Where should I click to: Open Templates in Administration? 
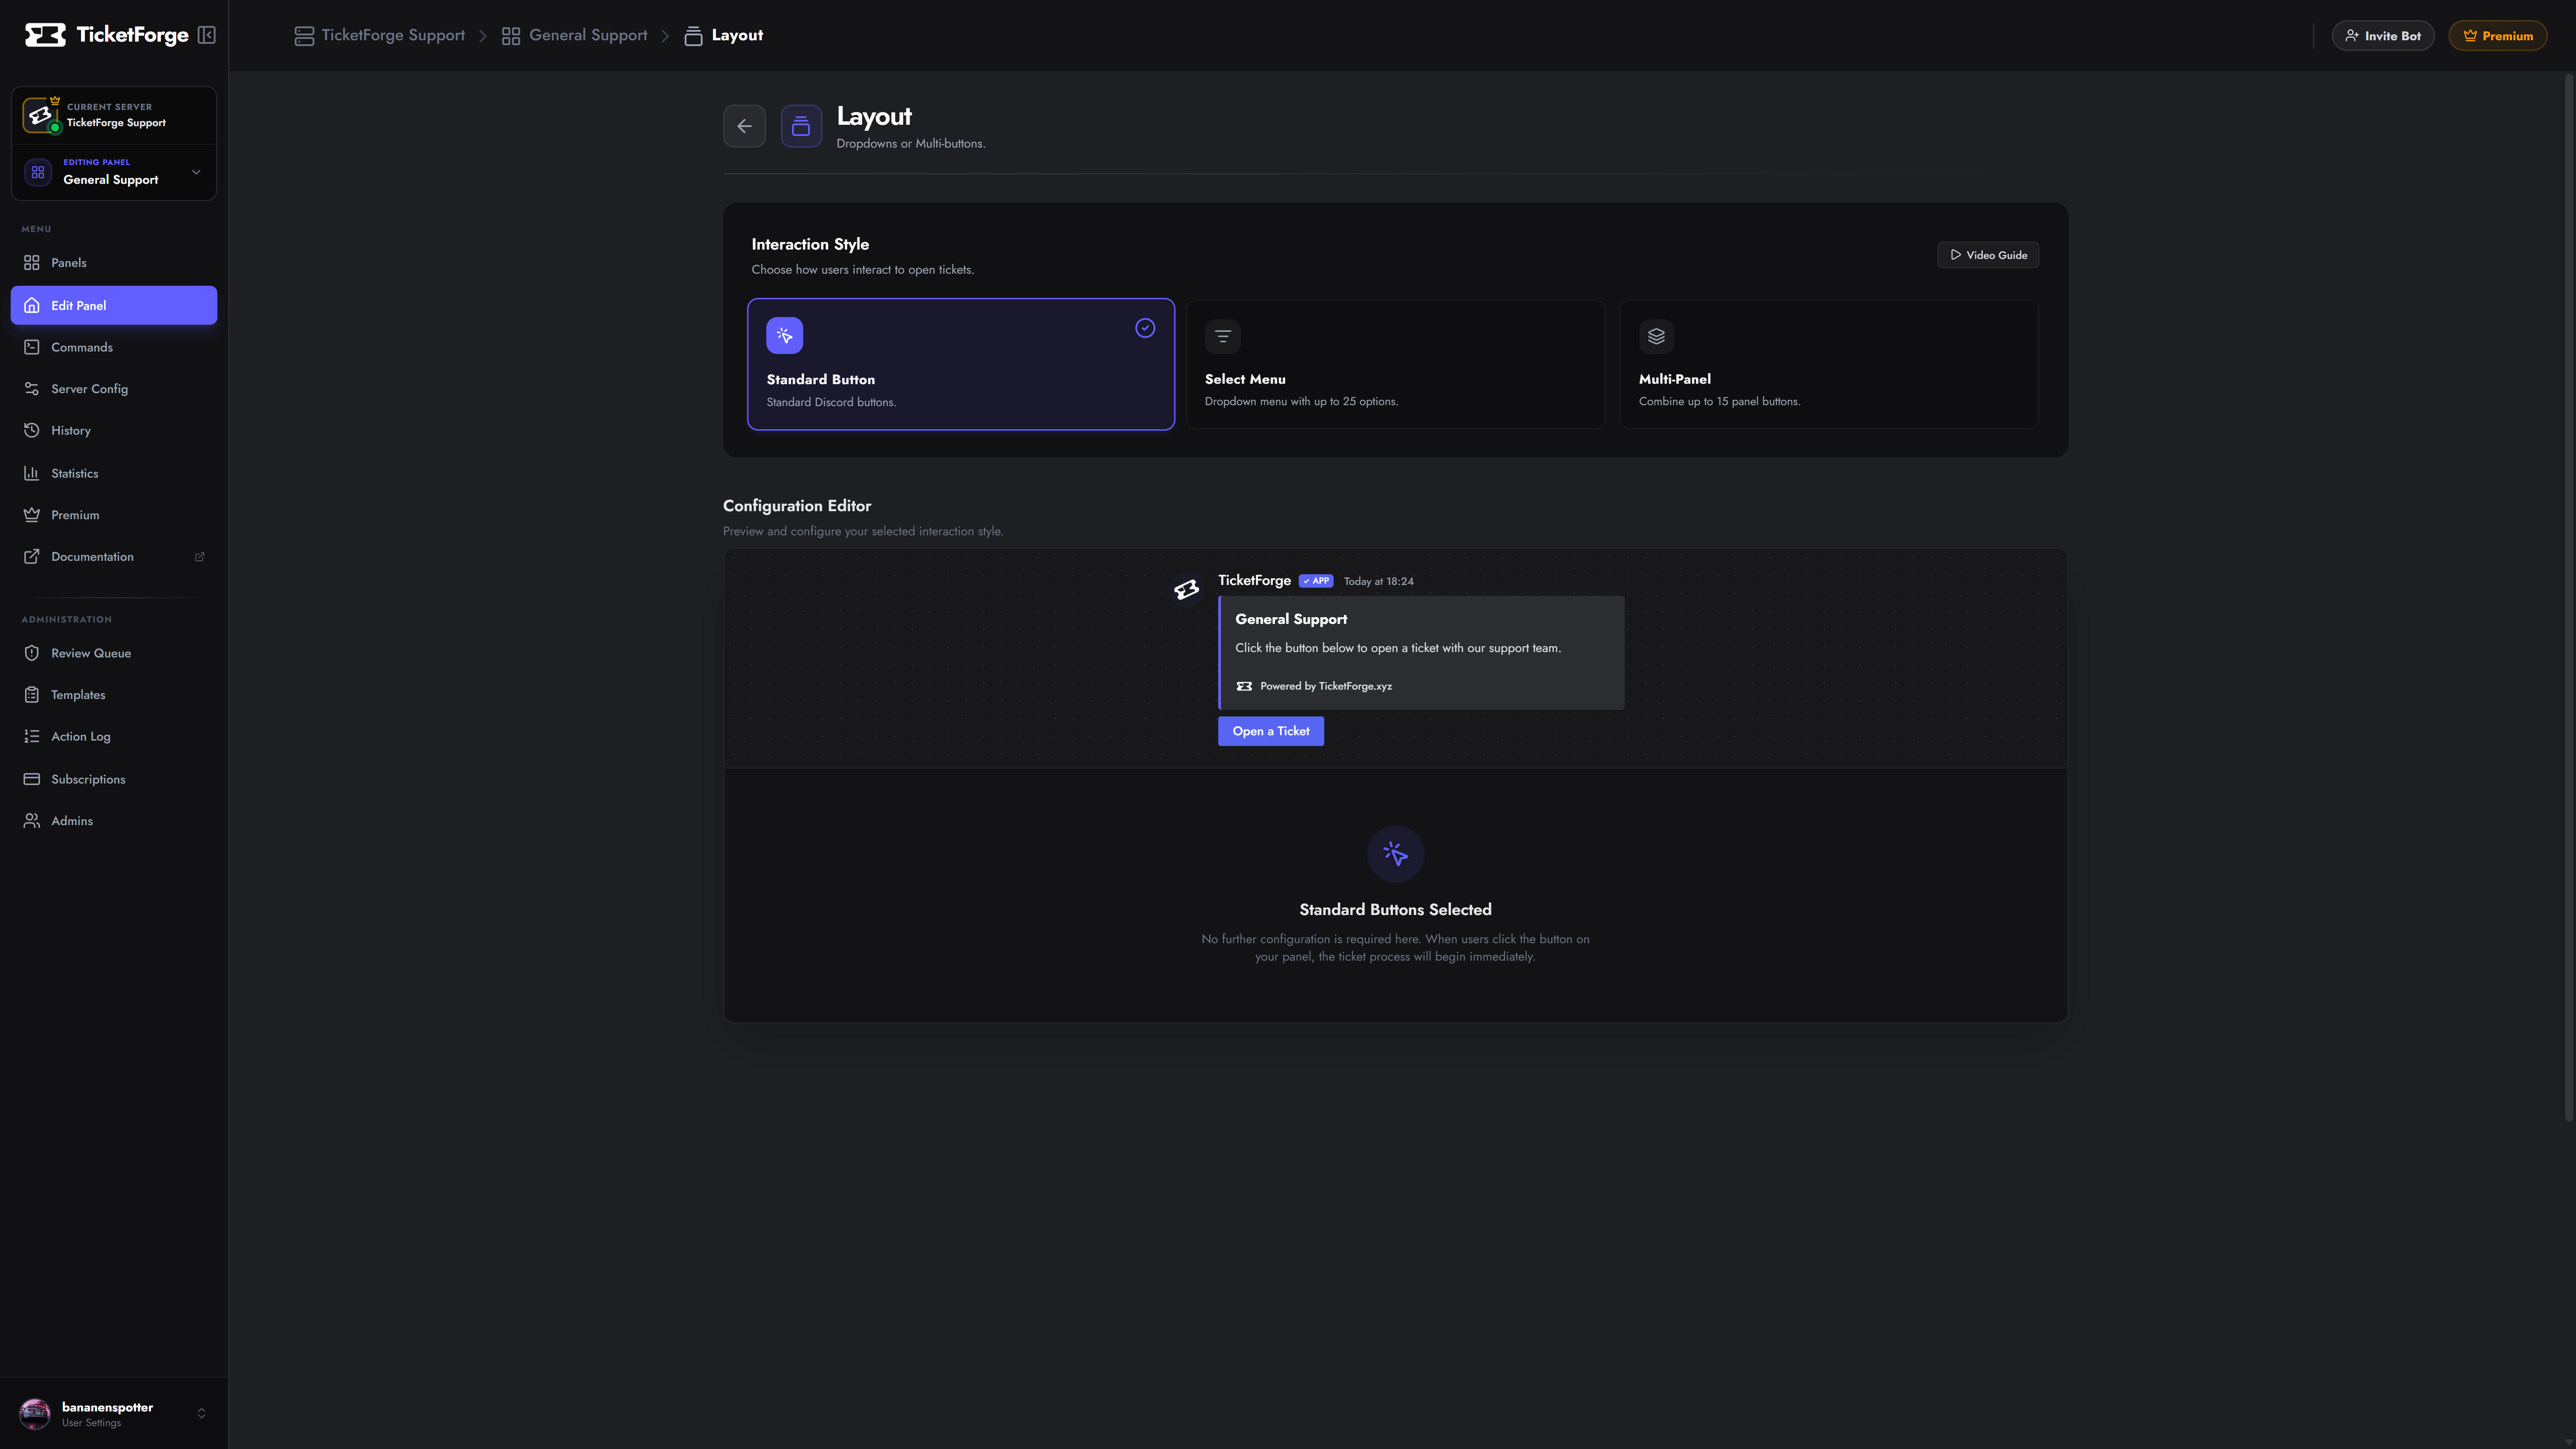coord(114,695)
